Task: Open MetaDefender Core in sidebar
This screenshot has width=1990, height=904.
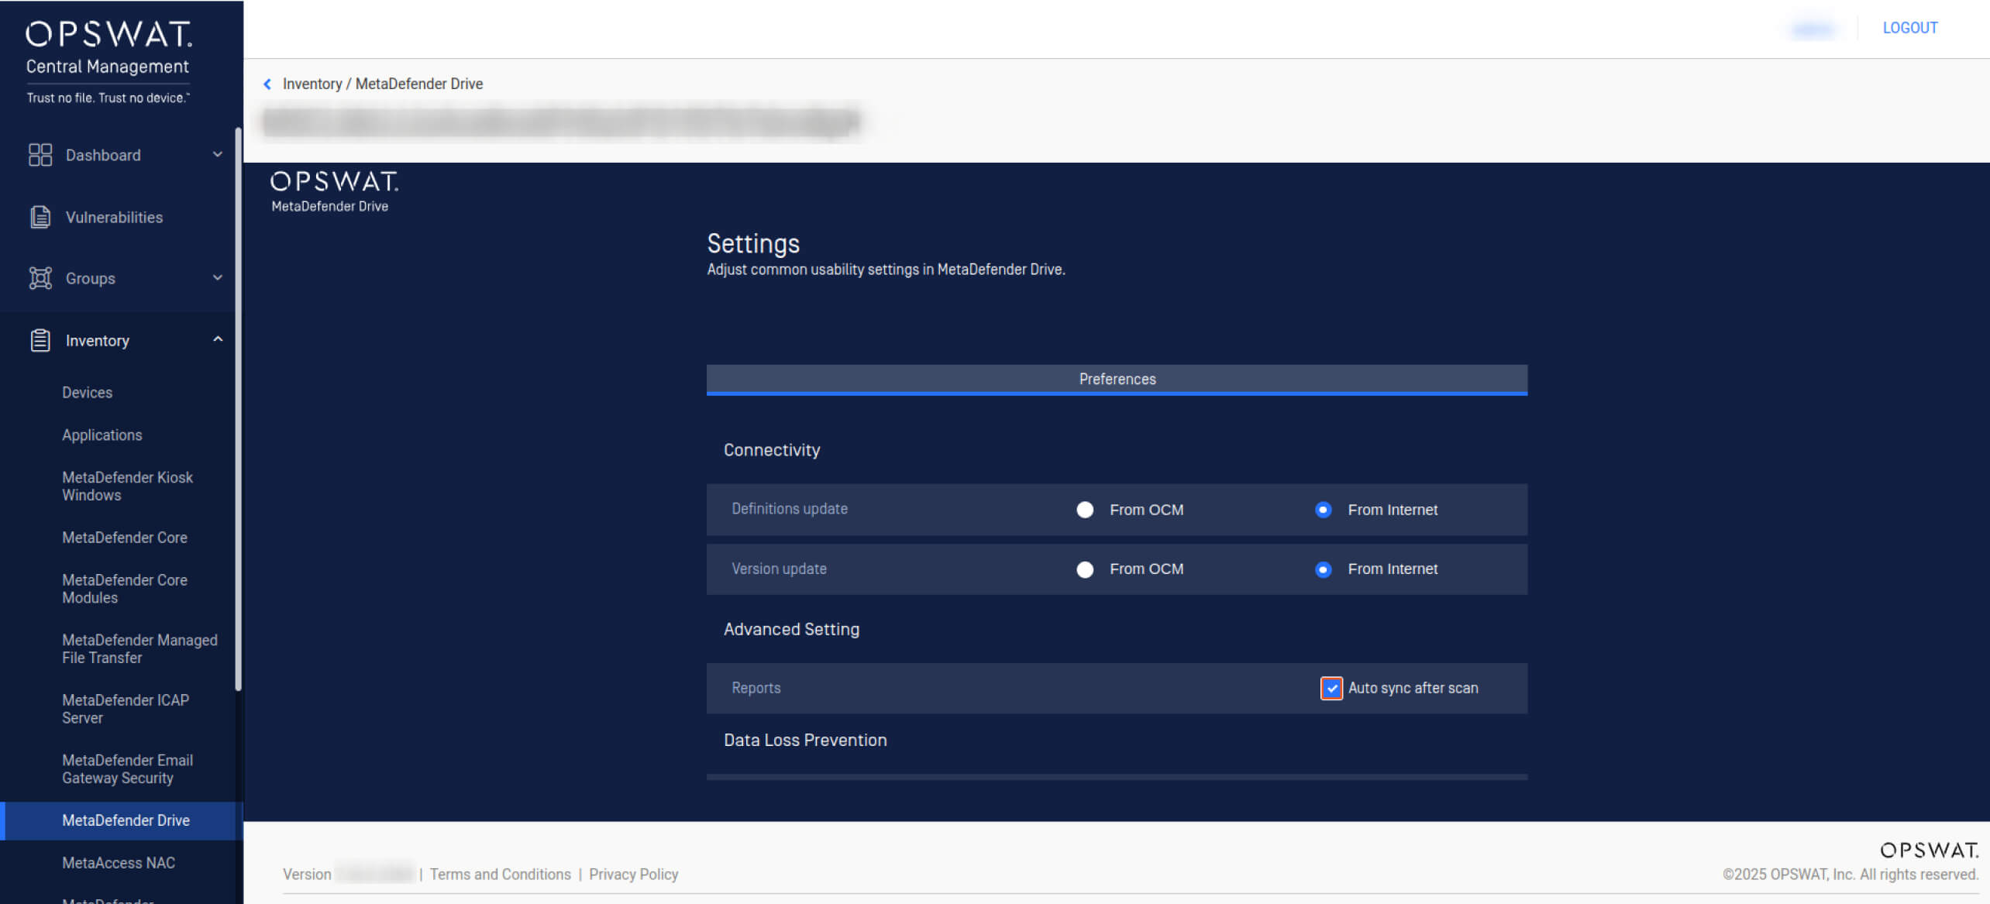Action: (125, 538)
